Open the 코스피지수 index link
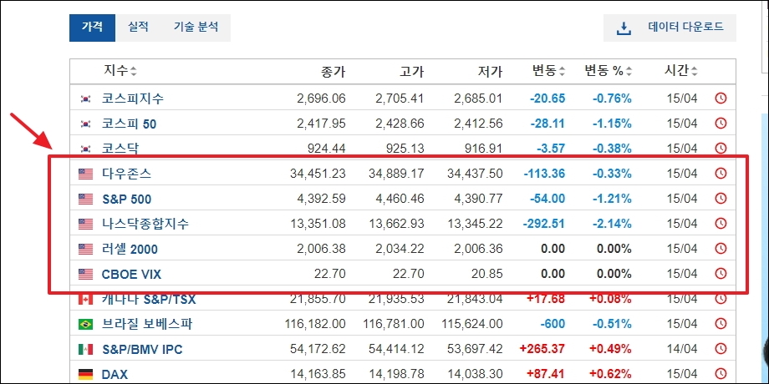 click(x=133, y=99)
